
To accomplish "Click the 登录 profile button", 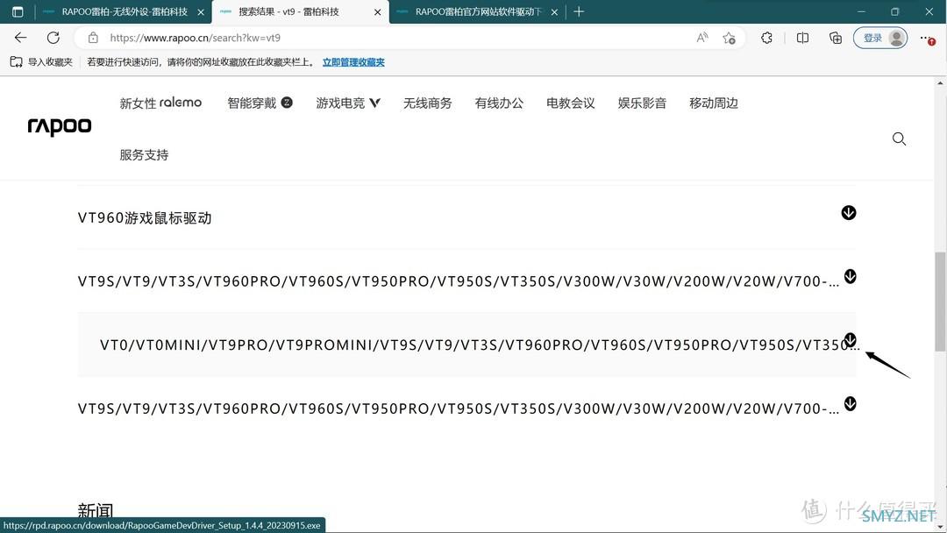I will coord(880,38).
